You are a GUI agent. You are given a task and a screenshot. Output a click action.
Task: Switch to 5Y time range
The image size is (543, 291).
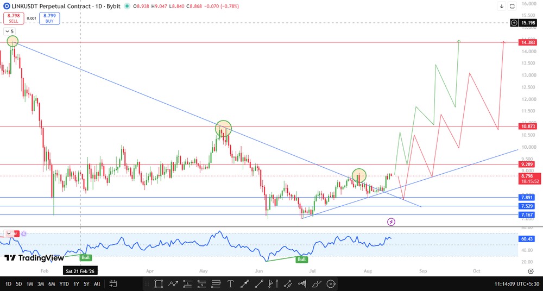[x=86, y=284]
